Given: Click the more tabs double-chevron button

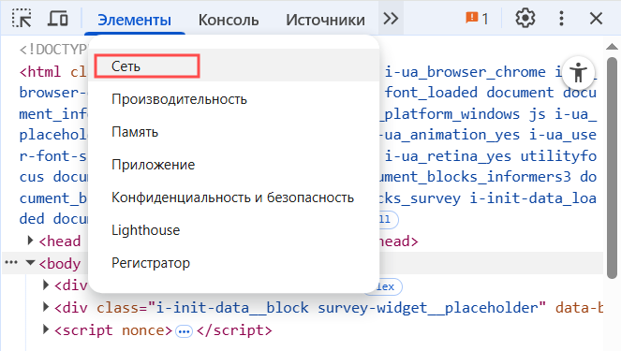Looking at the screenshot, I should [x=391, y=18].
